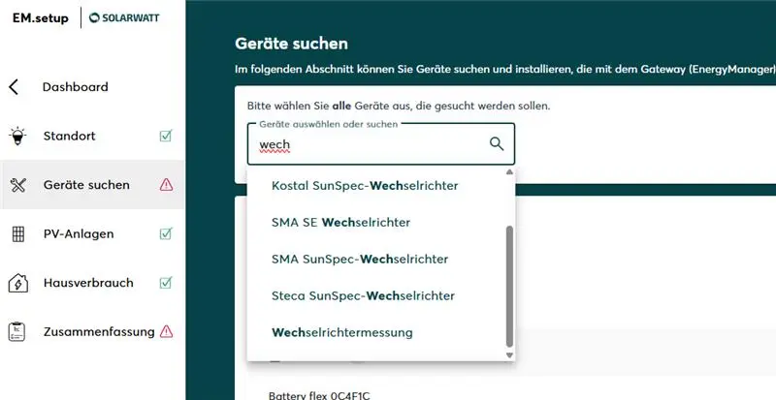Select Kostal SunSpec-Wechselrichter from dropdown

[365, 185]
